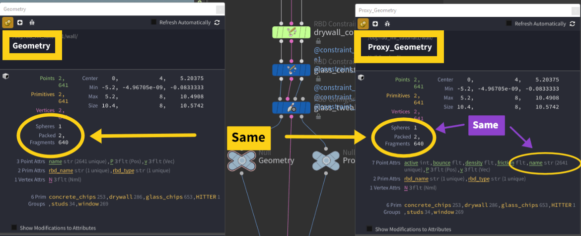Click the pin icon in Geometry info window
The height and width of the screenshot is (236, 581).
pos(8,22)
